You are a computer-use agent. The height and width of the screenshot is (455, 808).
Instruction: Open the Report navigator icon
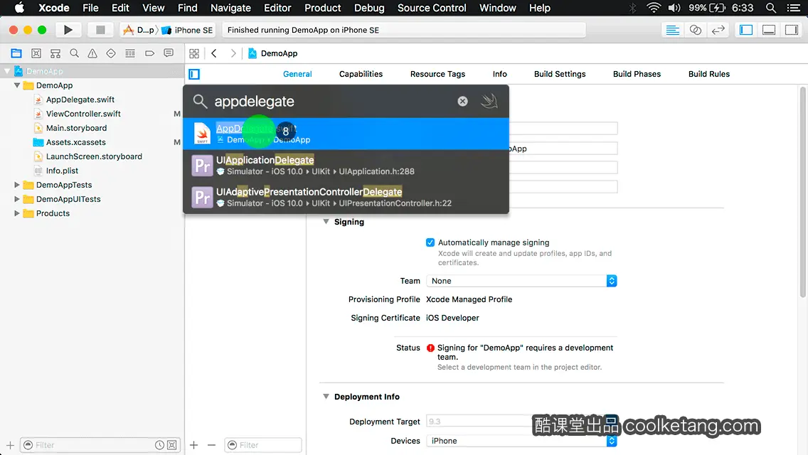(169, 53)
